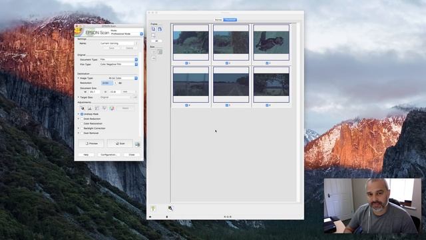The height and width of the screenshot is (240, 426).
Task: Open the Image Adjustment icon
Action: pyautogui.click(x=105, y=108)
